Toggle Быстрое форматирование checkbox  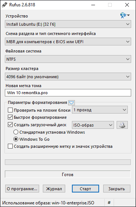point(10,117)
